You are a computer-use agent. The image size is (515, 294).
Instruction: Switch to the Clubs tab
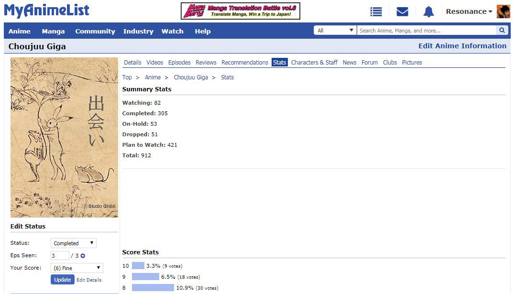[x=390, y=63]
